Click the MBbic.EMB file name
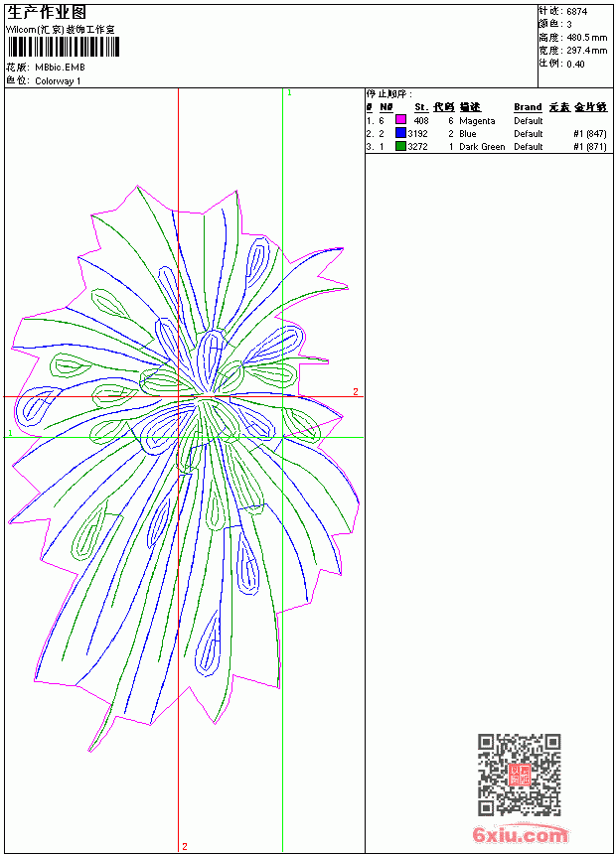 click(60, 68)
